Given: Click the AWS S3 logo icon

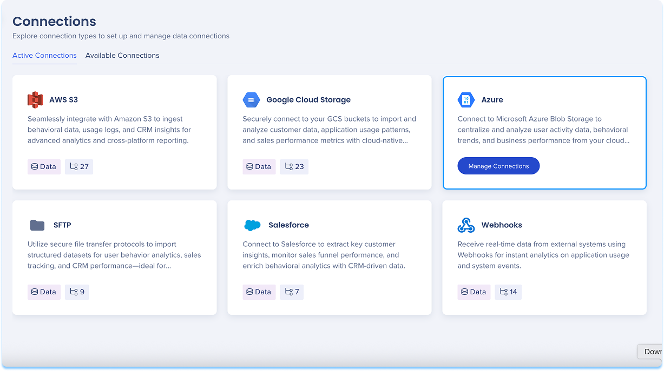Looking at the screenshot, I should click(x=35, y=100).
